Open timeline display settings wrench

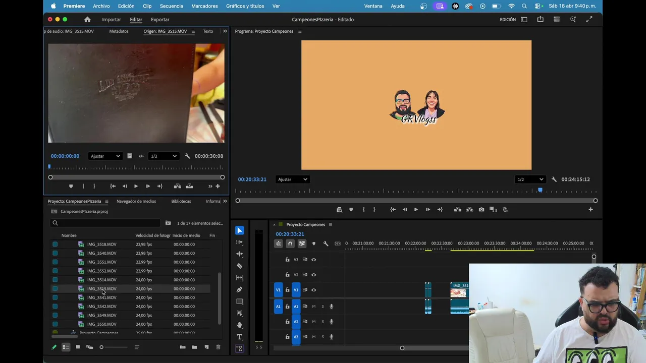point(326,244)
